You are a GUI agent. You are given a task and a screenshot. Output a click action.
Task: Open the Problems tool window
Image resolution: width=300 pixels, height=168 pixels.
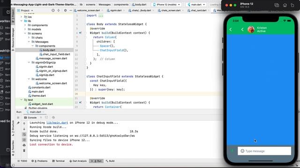39,161
